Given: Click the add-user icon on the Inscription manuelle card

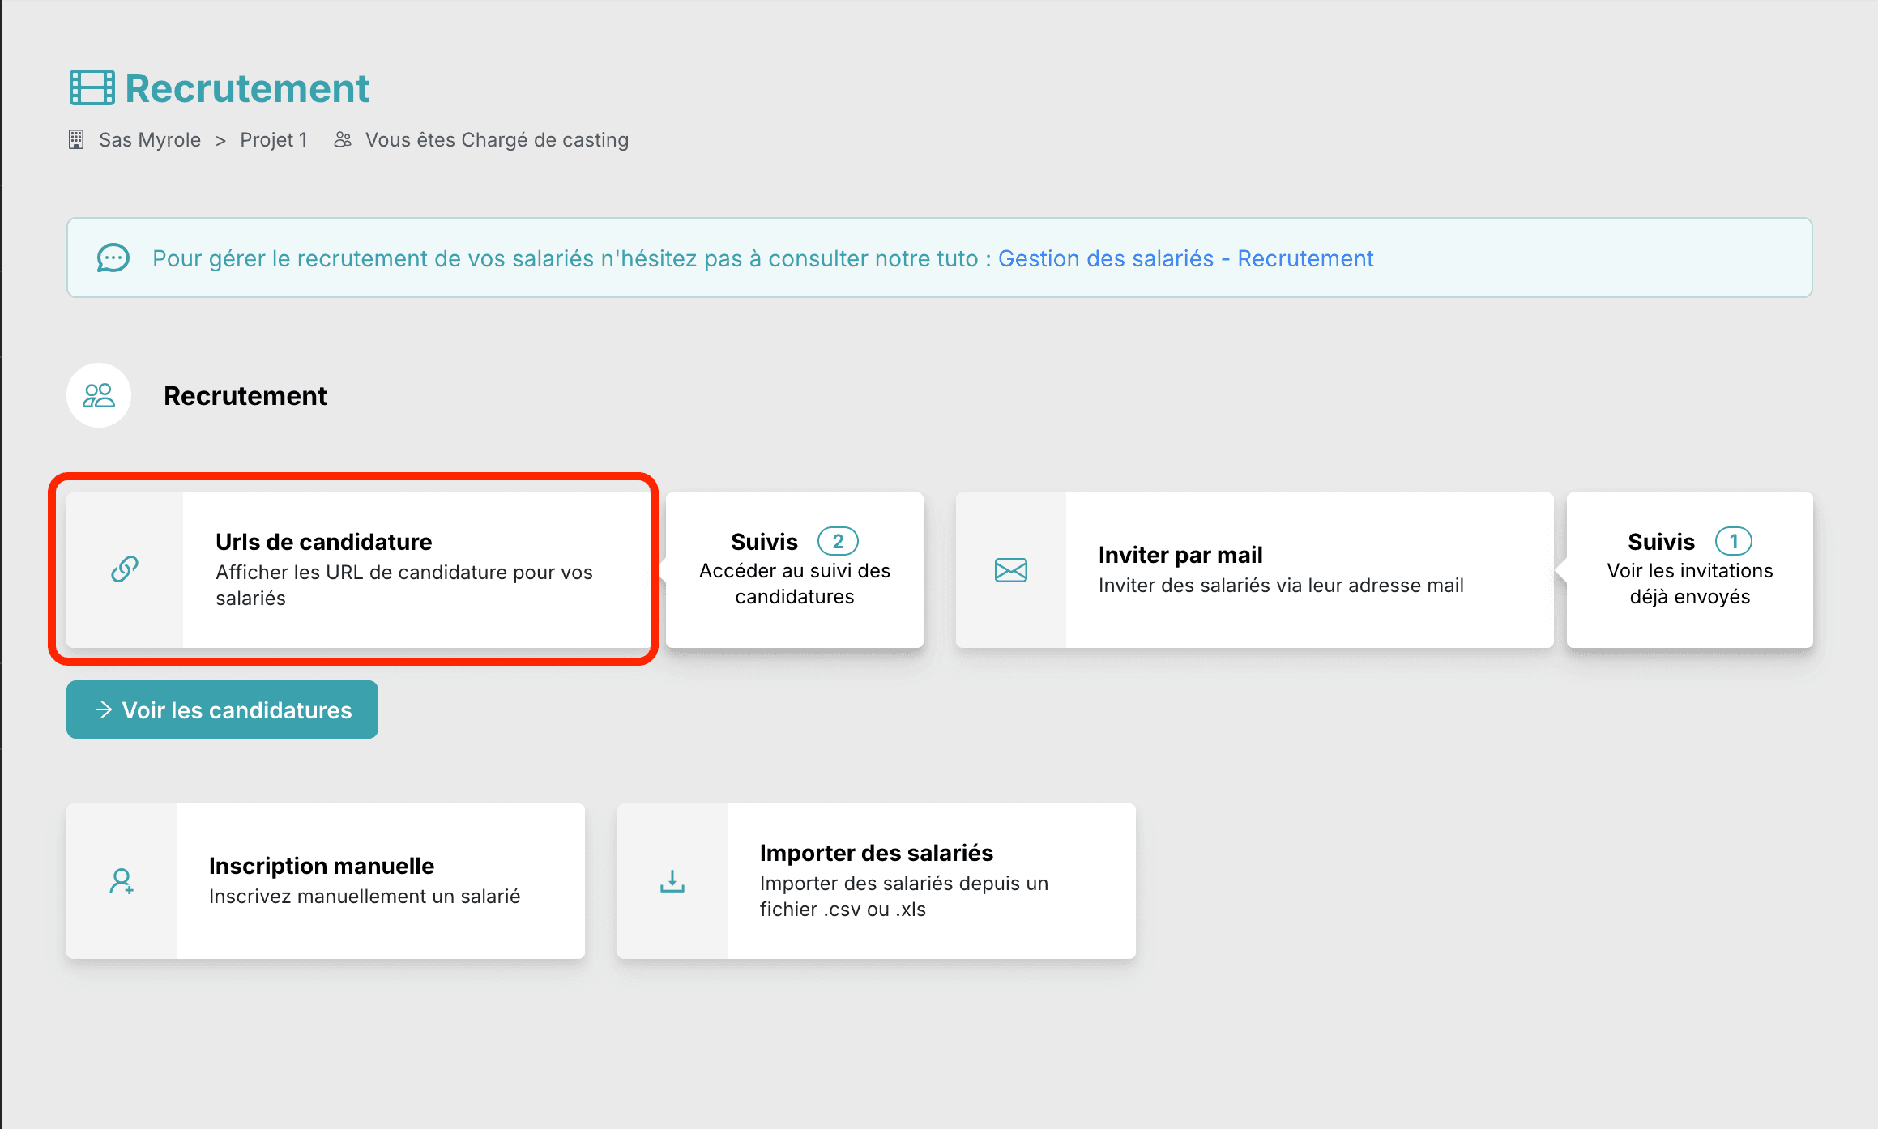Looking at the screenshot, I should tap(122, 881).
